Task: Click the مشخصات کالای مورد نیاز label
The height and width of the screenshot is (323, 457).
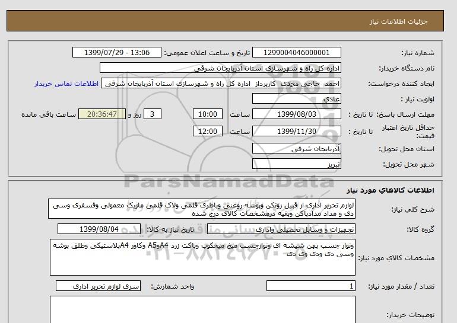Action: (x=396, y=258)
